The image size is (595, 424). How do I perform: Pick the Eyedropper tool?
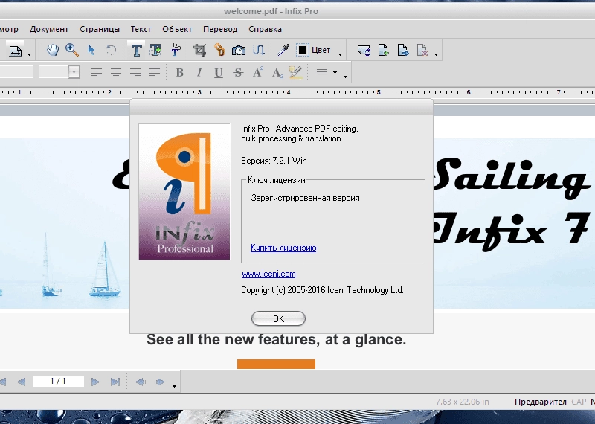point(283,50)
